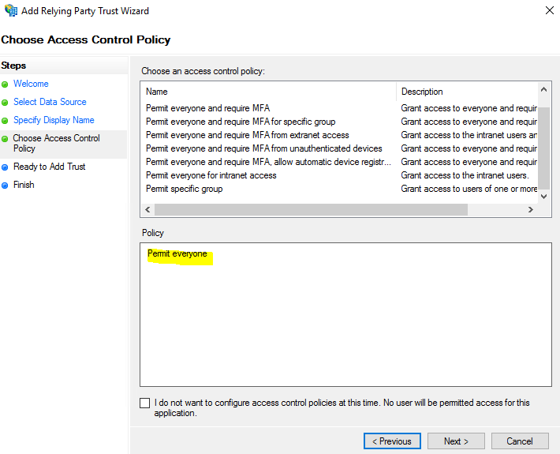
Task: Jump to Specify Display Name step
Action: click(54, 120)
